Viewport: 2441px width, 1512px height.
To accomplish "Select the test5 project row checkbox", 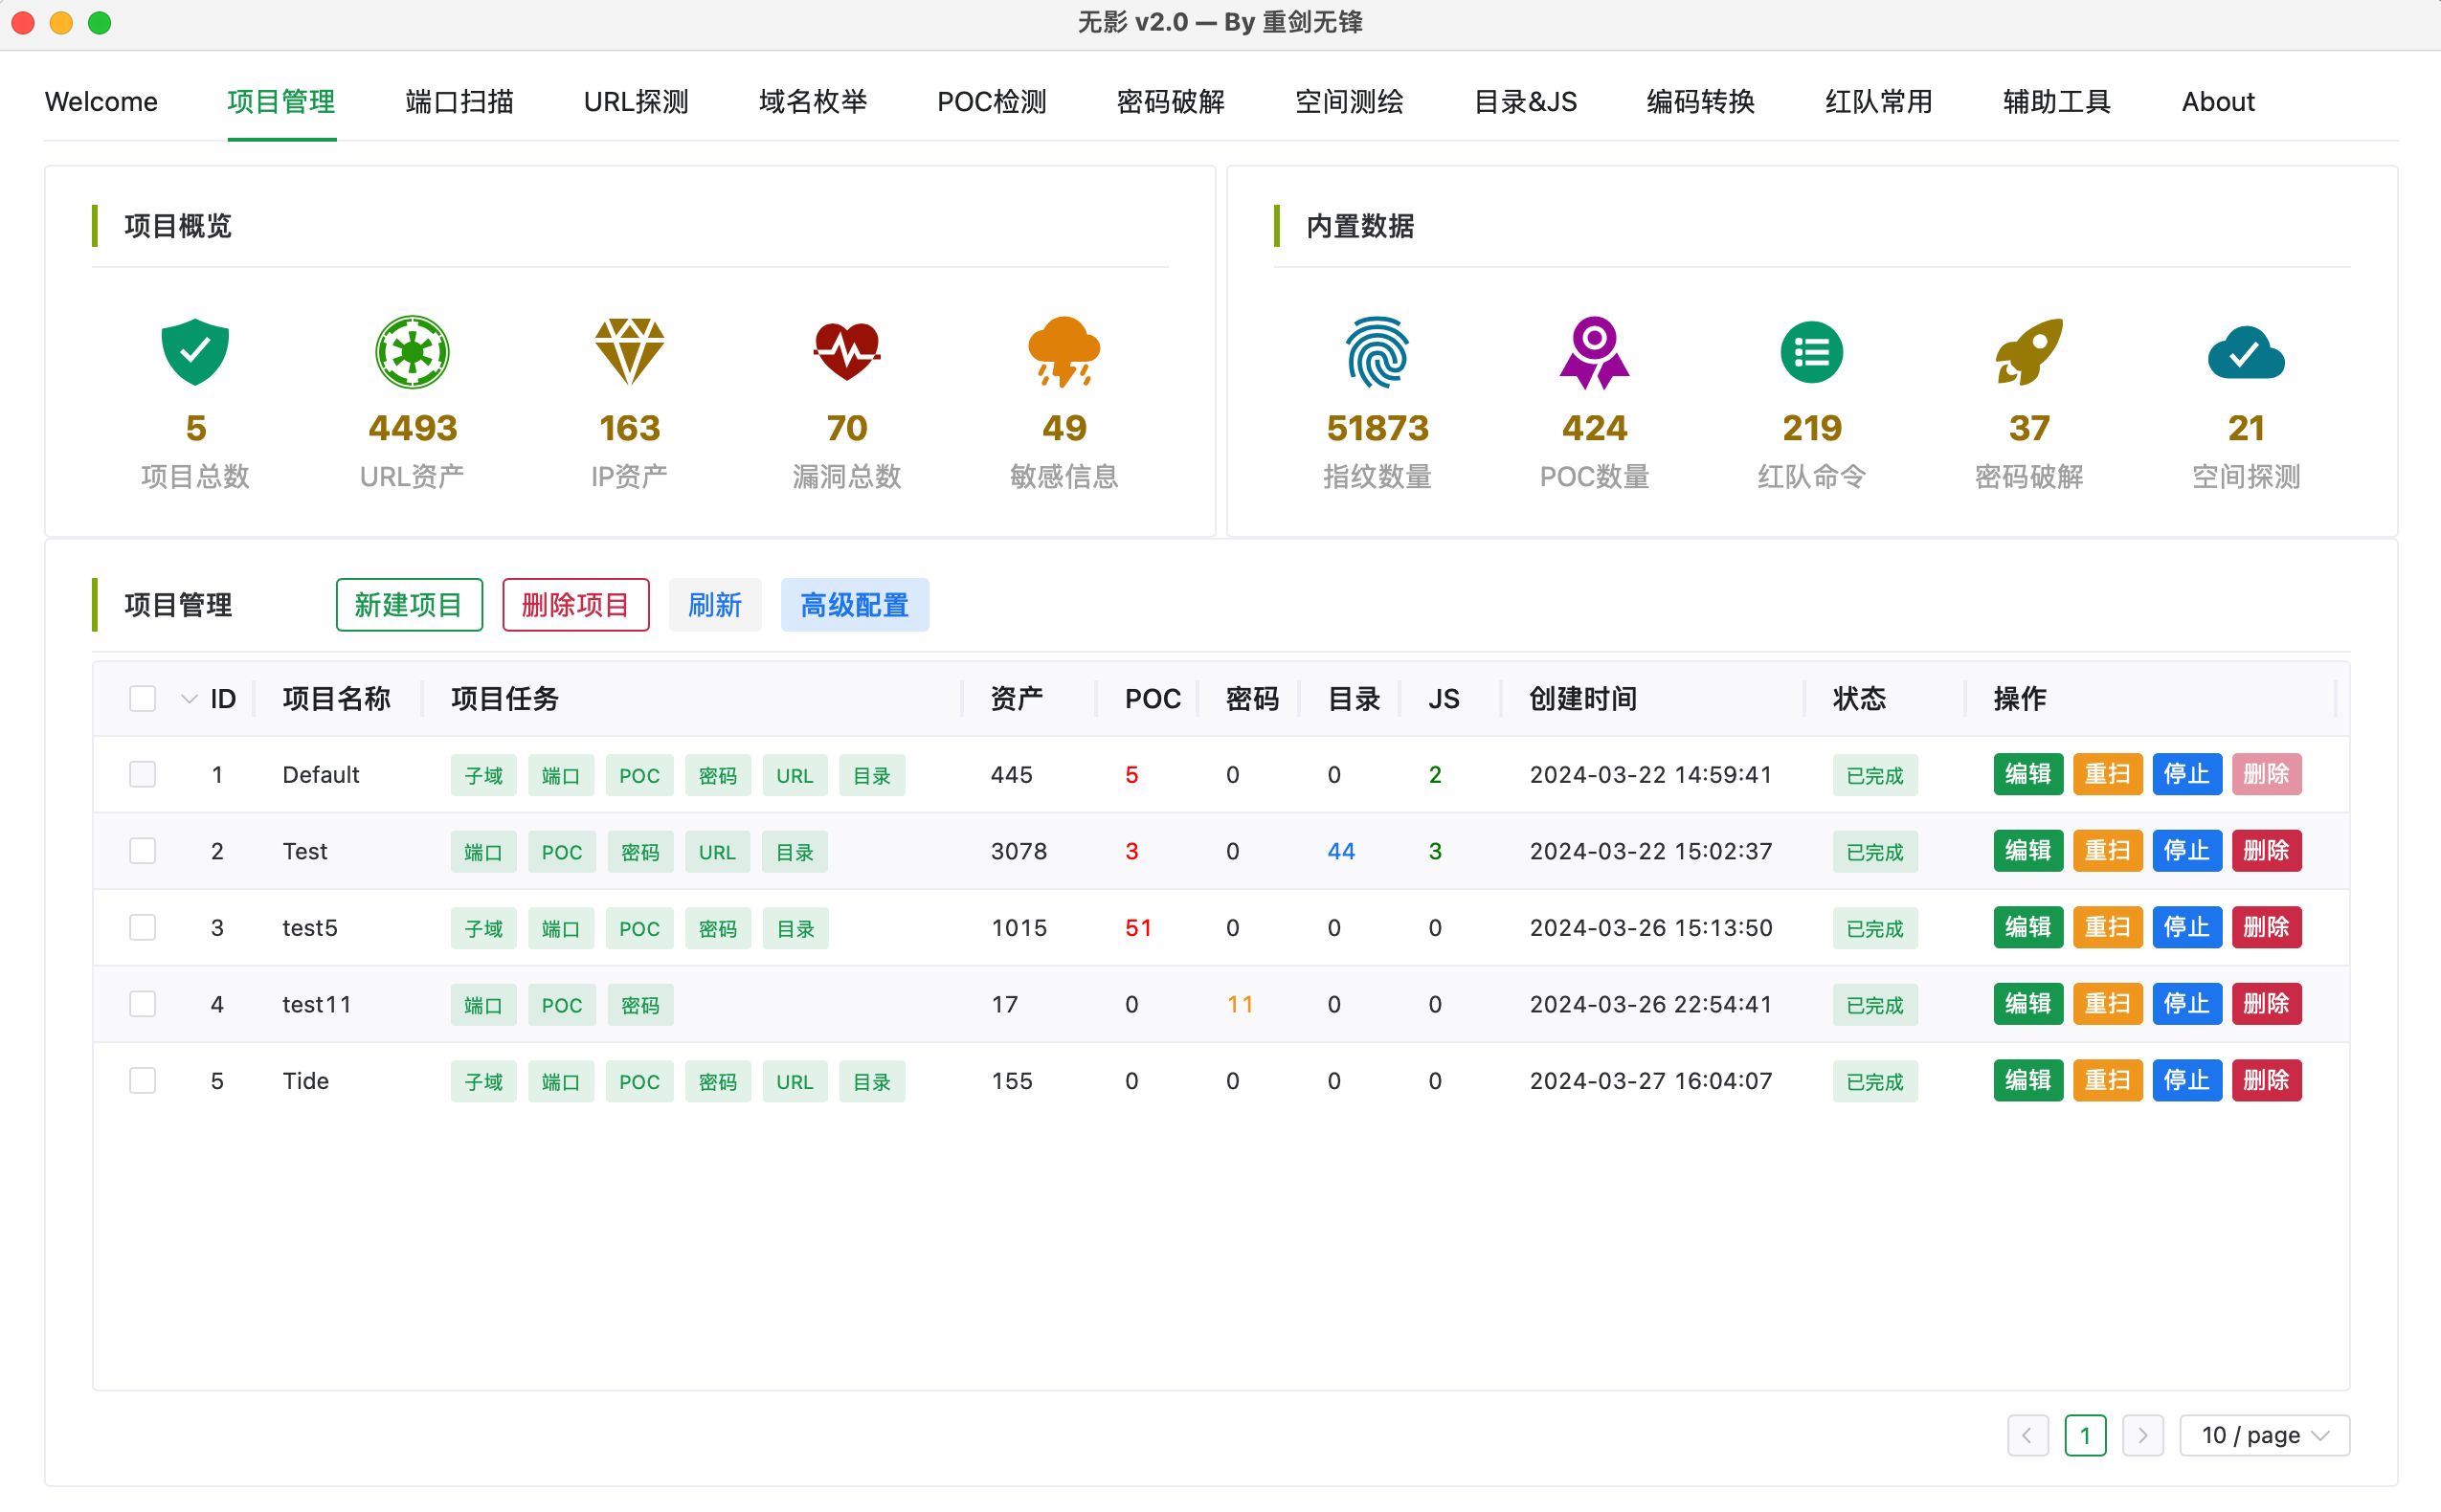I will [143, 928].
